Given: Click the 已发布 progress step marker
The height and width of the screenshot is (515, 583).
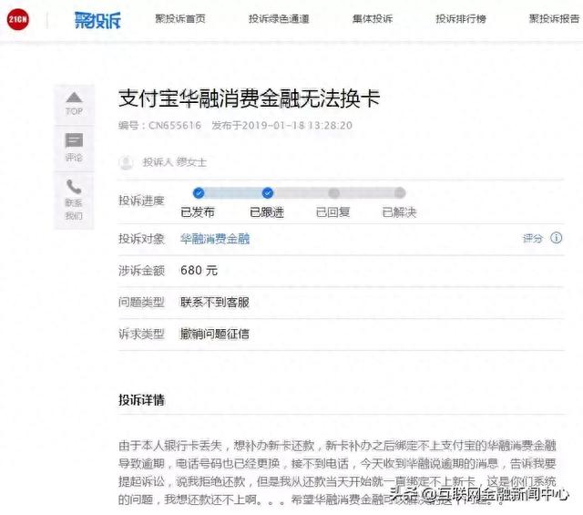Looking at the screenshot, I should 199,192.
